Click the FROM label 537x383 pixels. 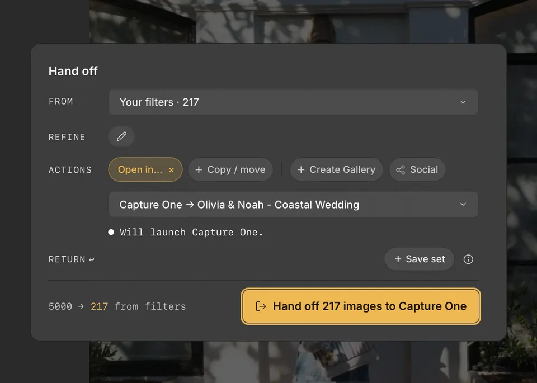61,101
